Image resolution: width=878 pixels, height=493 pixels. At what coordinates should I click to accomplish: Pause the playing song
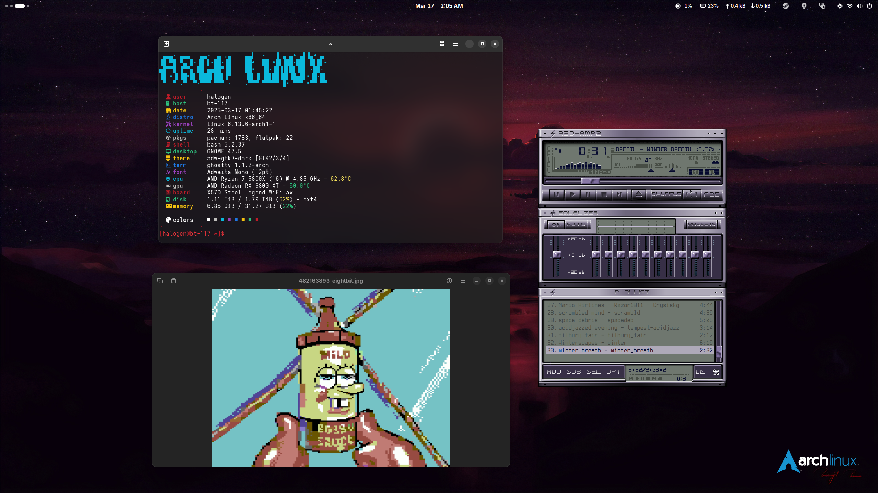point(588,194)
